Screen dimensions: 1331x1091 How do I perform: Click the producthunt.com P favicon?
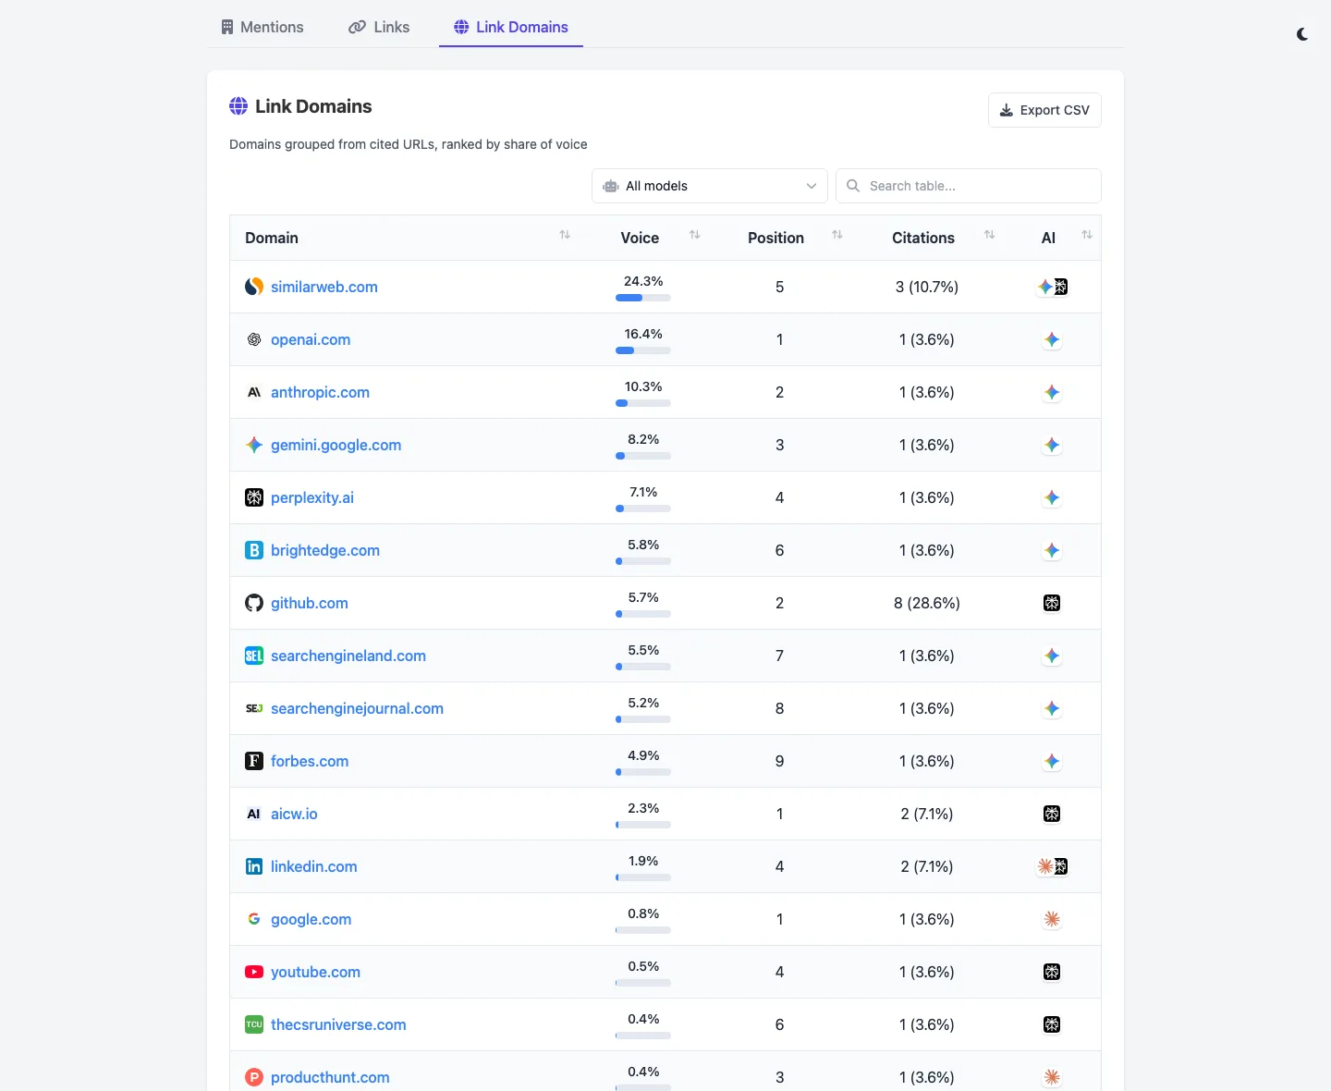[254, 1077]
